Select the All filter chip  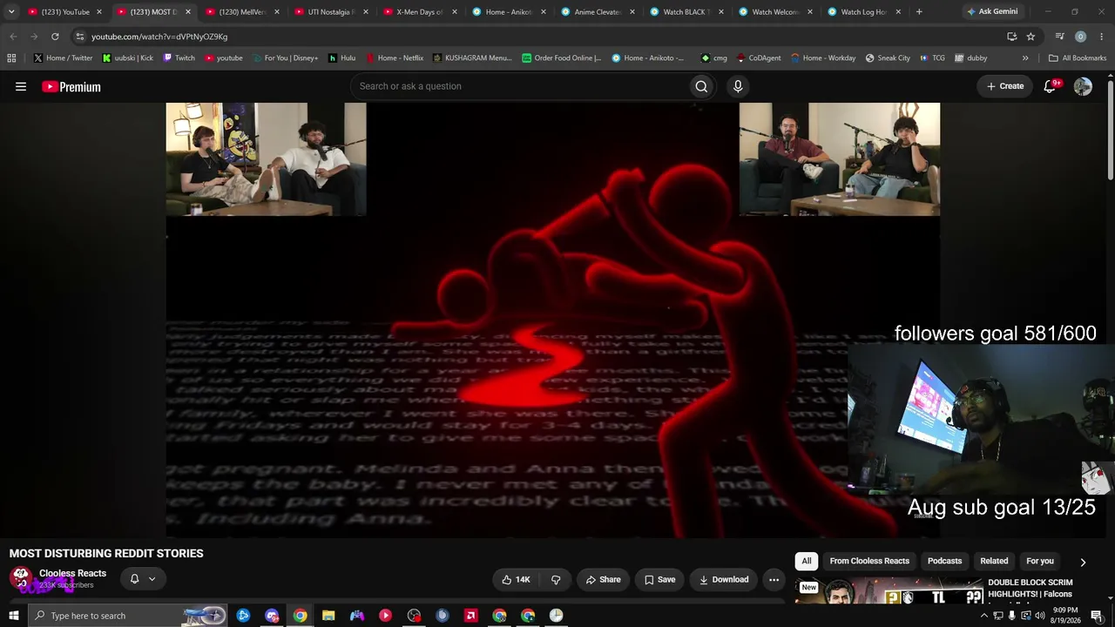tap(807, 561)
